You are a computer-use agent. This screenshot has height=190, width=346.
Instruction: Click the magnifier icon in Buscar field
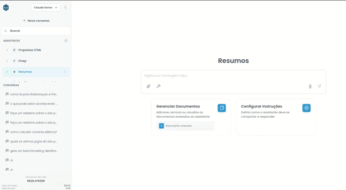pyautogui.click(x=5, y=31)
